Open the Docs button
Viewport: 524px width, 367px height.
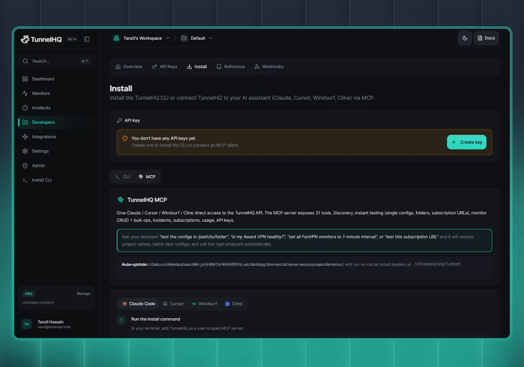pos(486,38)
